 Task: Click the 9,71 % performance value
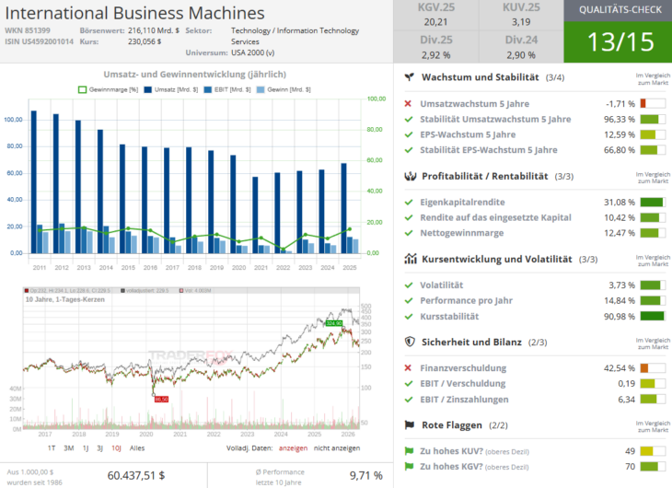point(366,475)
